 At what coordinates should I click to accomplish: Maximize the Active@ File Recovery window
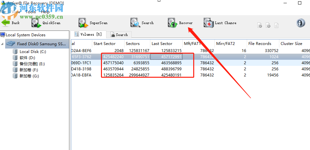(x=300, y=3)
